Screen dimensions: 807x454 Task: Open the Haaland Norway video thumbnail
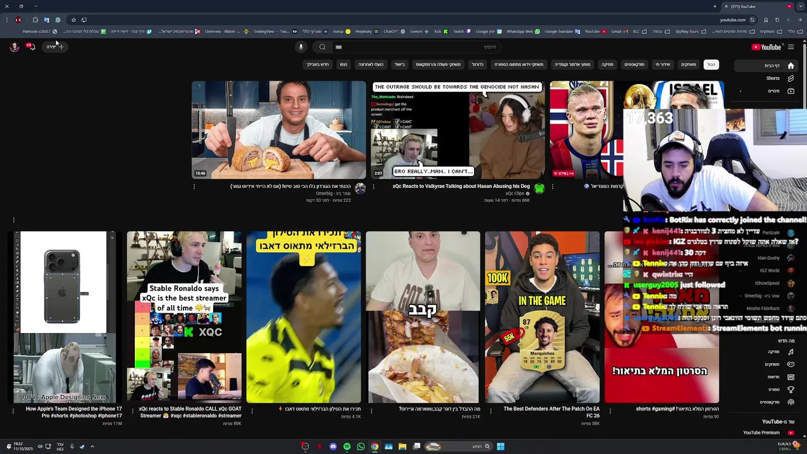pyautogui.click(x=586, y=130)
